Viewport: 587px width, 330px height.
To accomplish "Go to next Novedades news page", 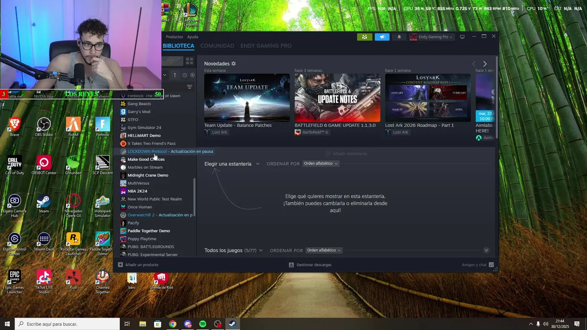I will click(485, 64).
